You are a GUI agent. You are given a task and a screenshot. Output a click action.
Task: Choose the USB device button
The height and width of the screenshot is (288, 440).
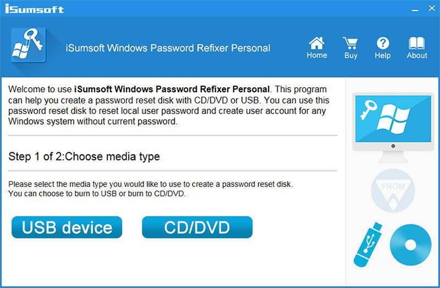[67, 227]
